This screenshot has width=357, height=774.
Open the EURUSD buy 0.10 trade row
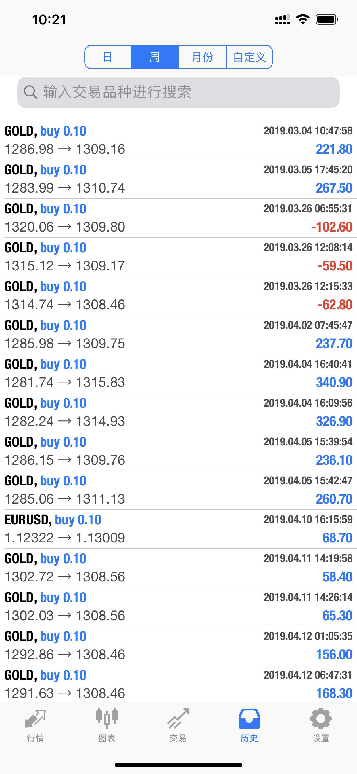click(178, 529)
